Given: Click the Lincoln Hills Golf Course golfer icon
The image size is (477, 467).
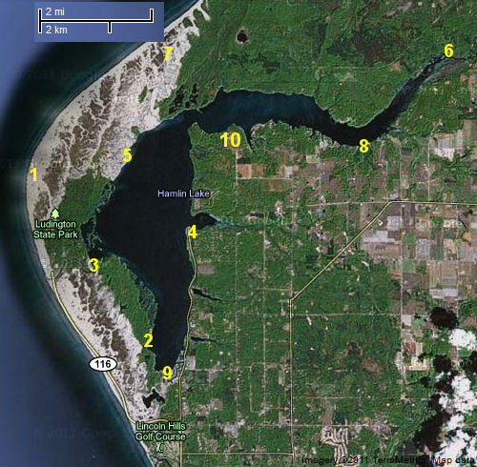Looking at the screenshot, I should pos(159,447).
